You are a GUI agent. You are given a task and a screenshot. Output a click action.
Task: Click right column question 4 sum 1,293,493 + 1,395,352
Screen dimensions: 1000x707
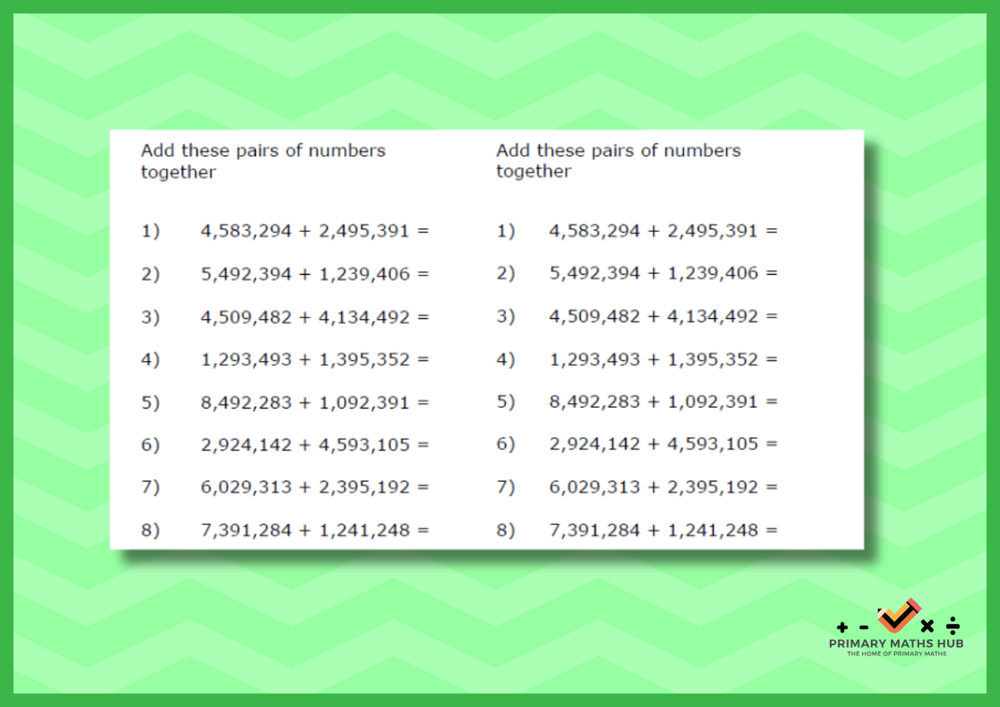(663, 359)
